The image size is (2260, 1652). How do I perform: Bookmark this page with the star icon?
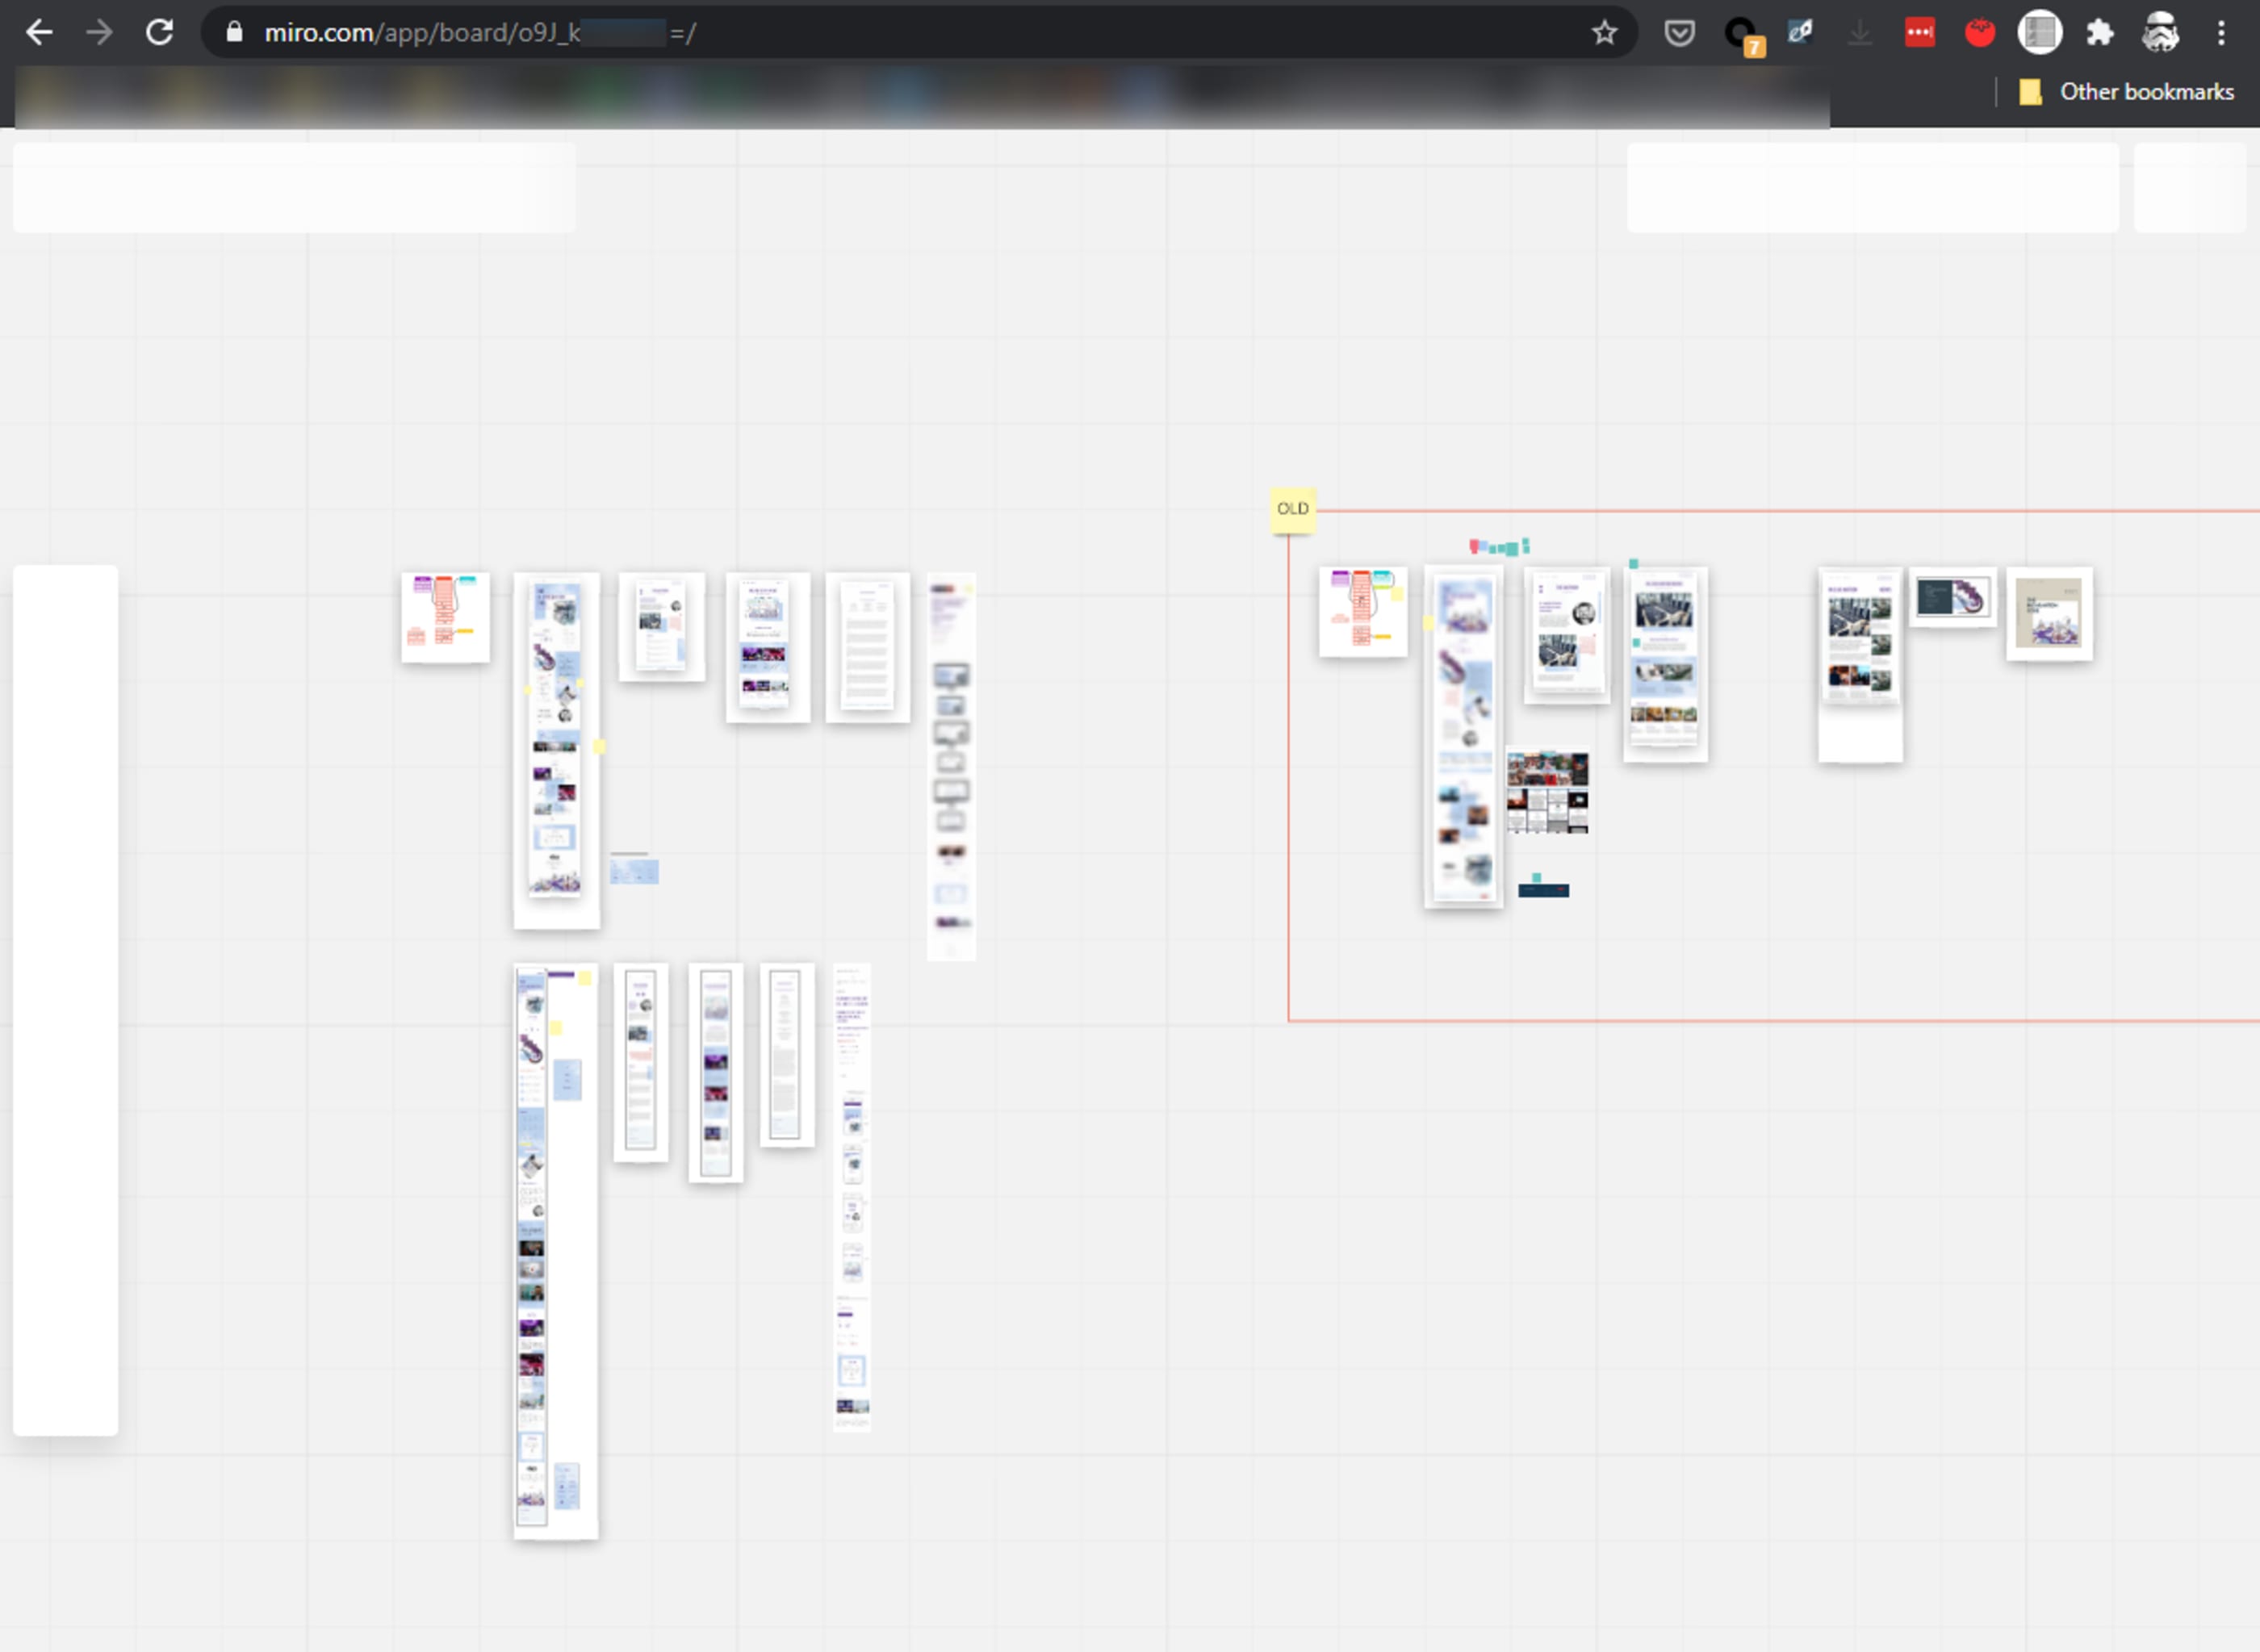(x=1604, y=33)
